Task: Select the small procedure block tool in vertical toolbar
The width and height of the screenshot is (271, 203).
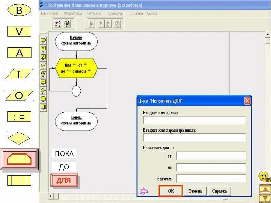Action: [43, 107]
